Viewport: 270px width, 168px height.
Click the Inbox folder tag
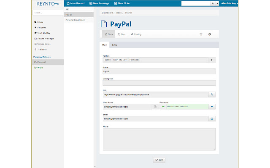point(108,60)
